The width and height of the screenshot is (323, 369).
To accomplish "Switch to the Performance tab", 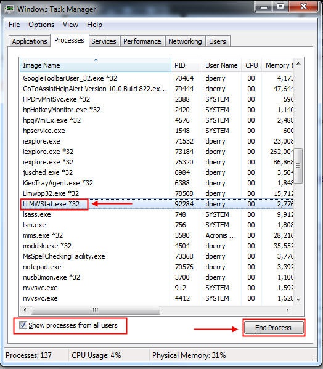I will click(142, 41).
